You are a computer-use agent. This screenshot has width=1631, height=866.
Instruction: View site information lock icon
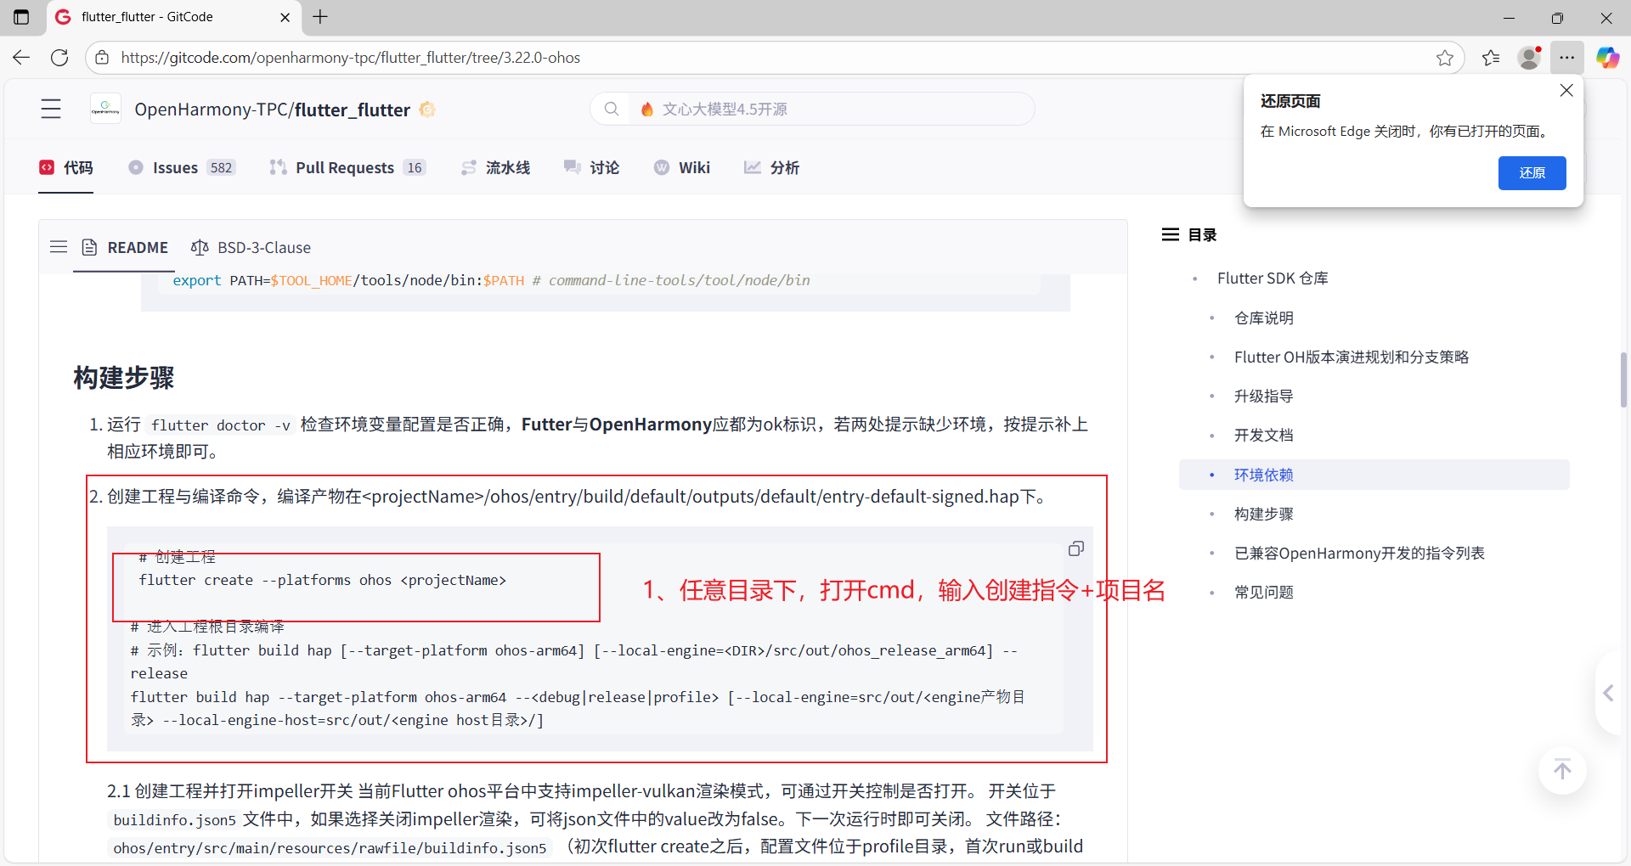(102, 58)
